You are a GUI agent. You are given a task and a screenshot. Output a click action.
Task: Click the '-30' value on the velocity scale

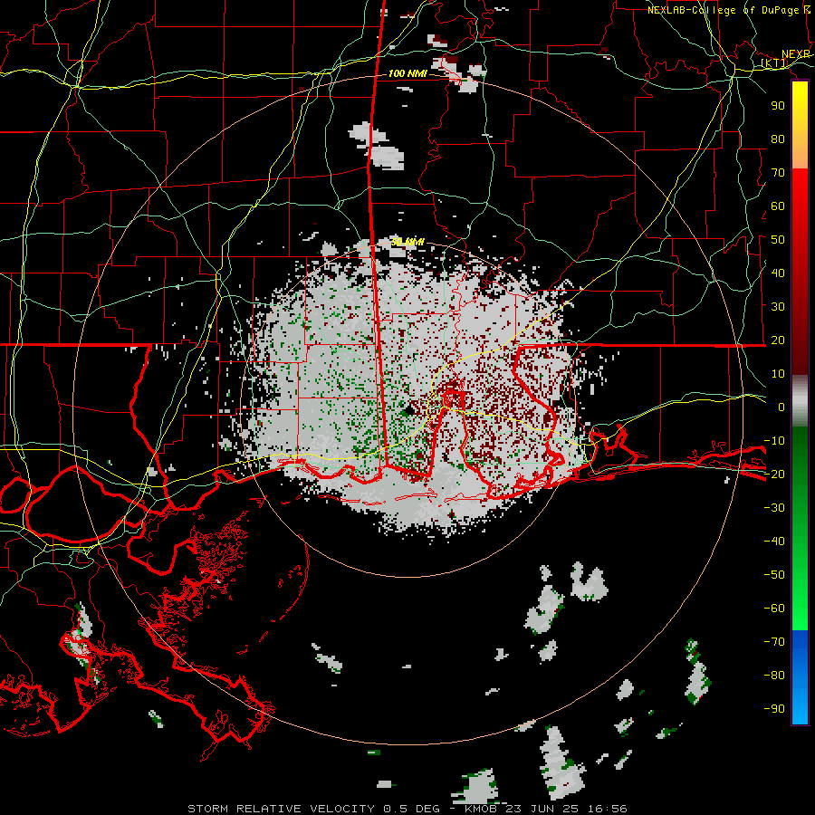[774, 508]
